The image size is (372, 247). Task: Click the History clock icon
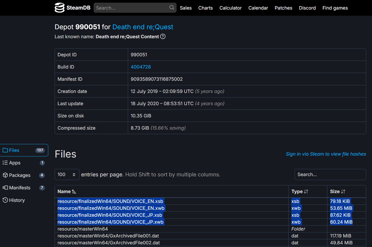tap(5, 200)
